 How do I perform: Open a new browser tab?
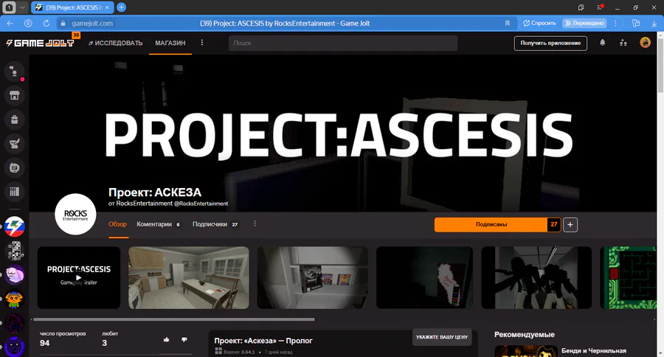pyautogui.click(x=121, y=7)
